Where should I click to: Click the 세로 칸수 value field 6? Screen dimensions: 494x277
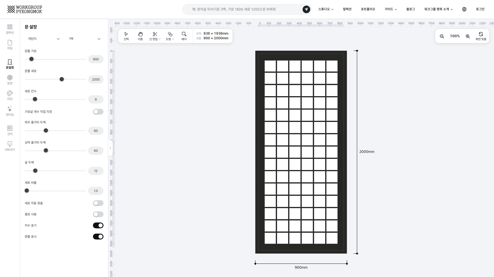(x=96, y=99)
